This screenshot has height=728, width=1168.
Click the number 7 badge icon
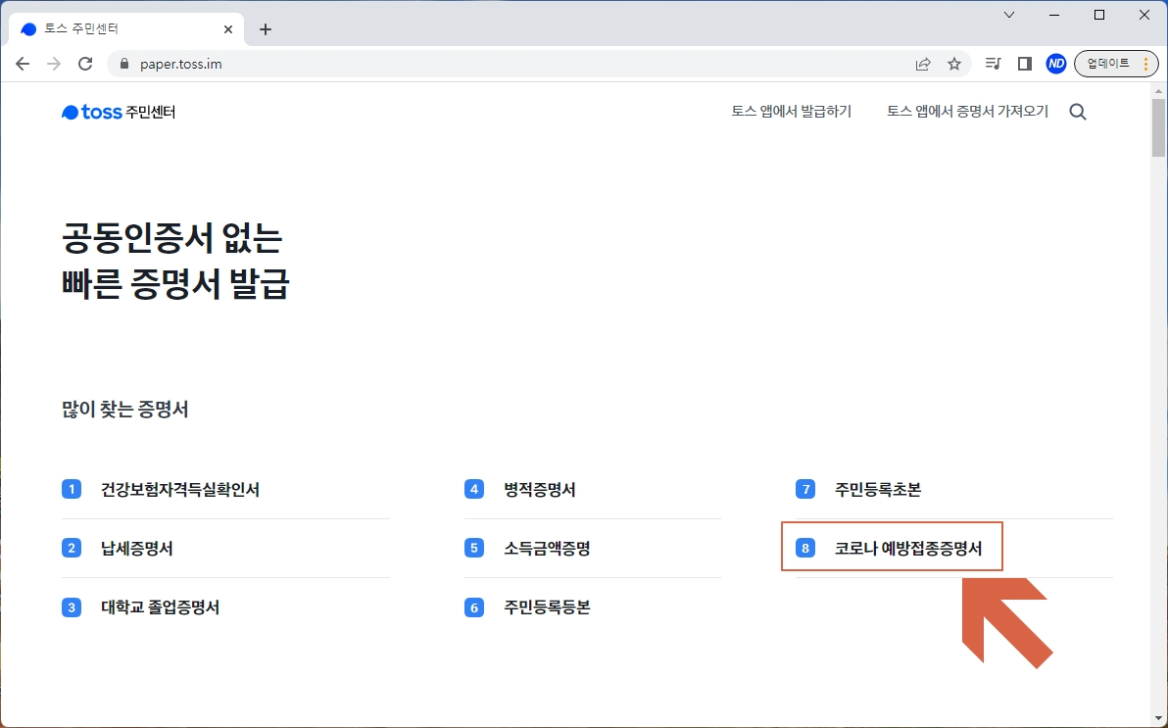(x=805, y=490)
